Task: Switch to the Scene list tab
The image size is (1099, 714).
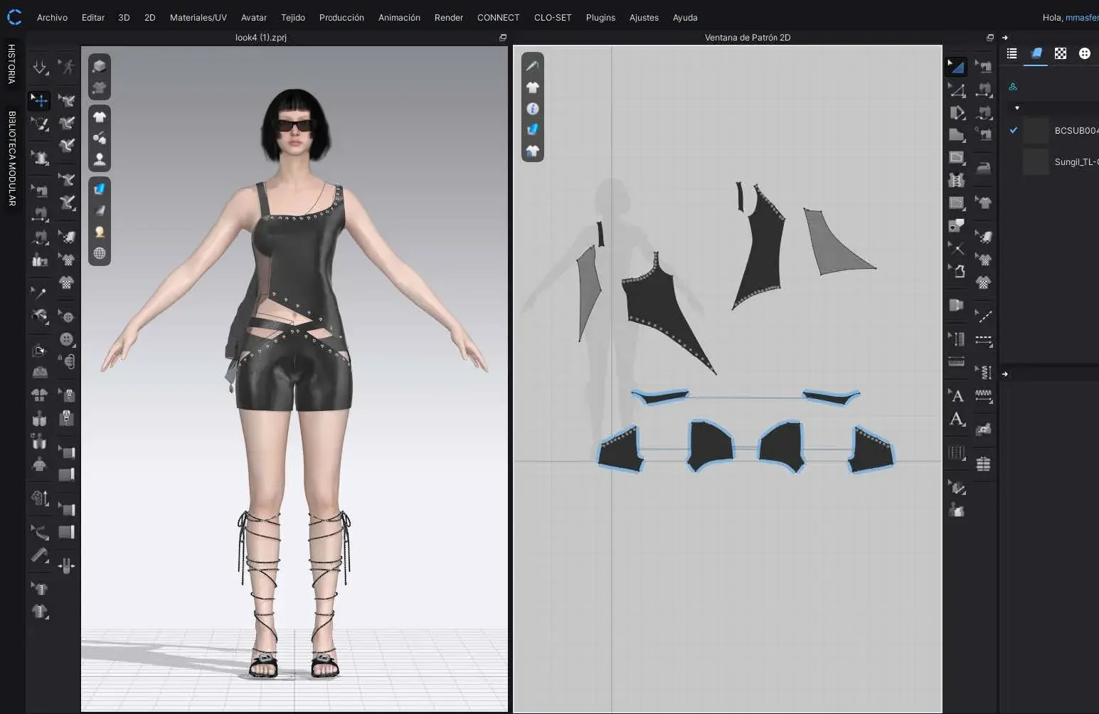Action: pyautogui.click(x=1012, y=53)
